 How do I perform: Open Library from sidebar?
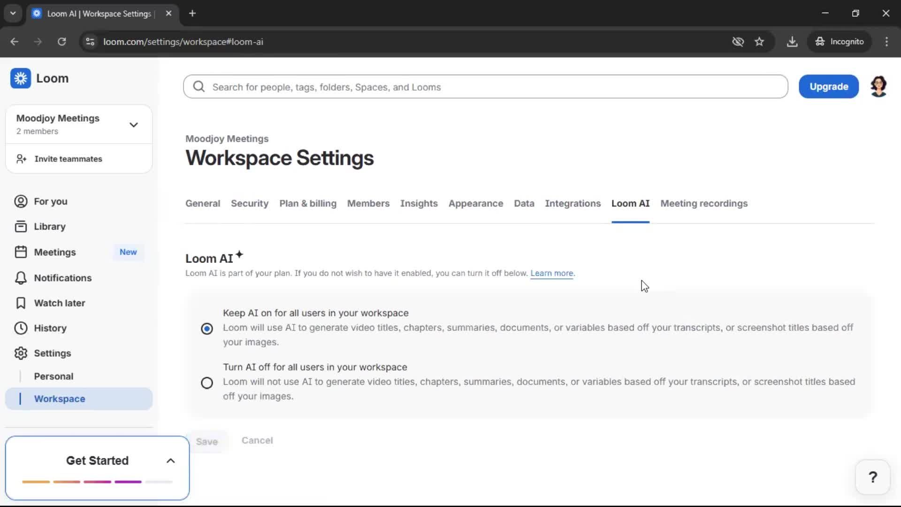point(49,227)
